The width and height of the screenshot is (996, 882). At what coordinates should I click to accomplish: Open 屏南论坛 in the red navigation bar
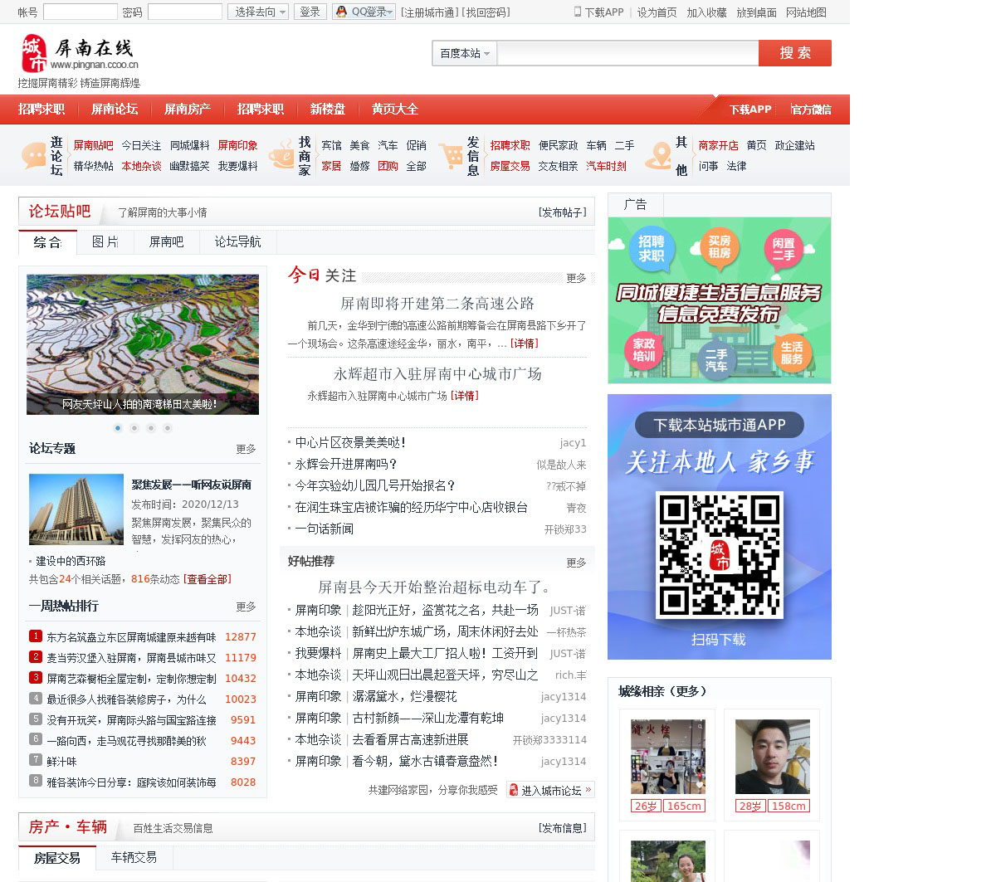tap(115, 110)
